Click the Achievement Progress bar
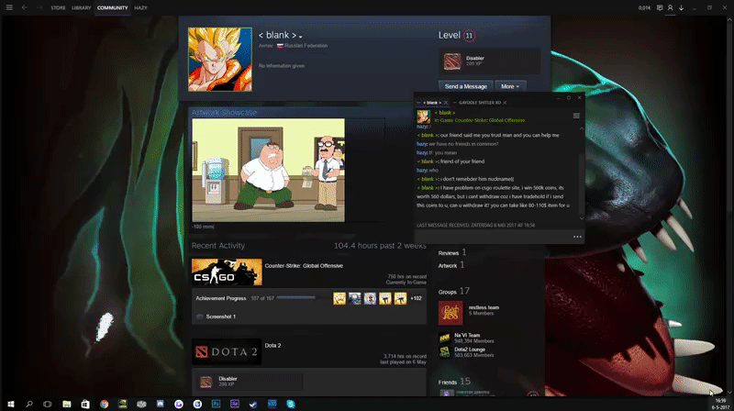 (295, 298)
